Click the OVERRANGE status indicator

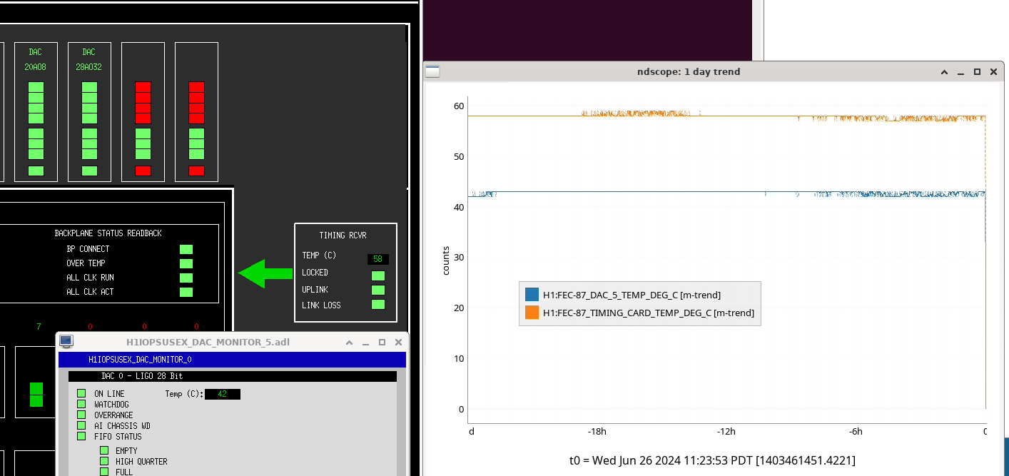(x=81, y=415)
